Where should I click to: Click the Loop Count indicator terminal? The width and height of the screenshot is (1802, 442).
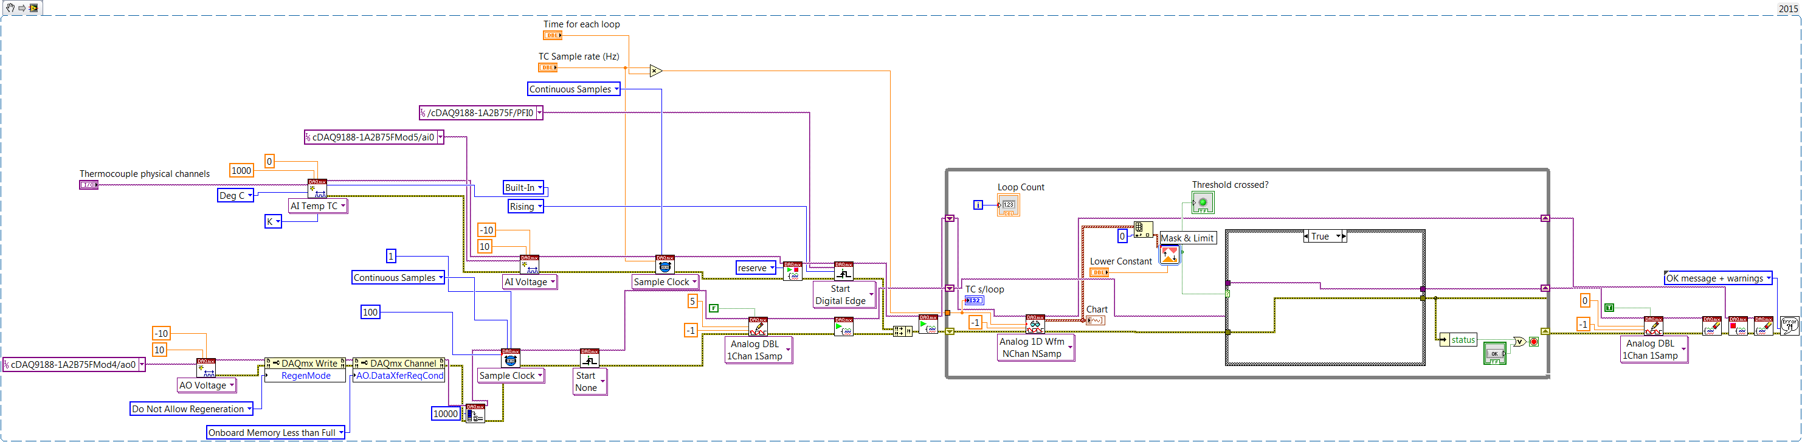tap(1008, 205)
